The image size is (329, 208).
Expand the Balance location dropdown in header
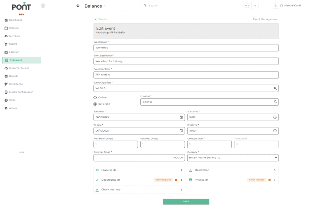[105, 6]
